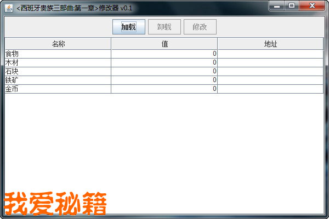Screen dimensions: 329x219
Task: Click the value cell for 木材
Action: click(164, 62)
